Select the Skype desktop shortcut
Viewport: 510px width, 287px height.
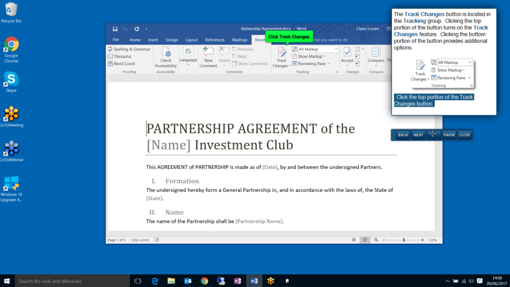point(11,82)
